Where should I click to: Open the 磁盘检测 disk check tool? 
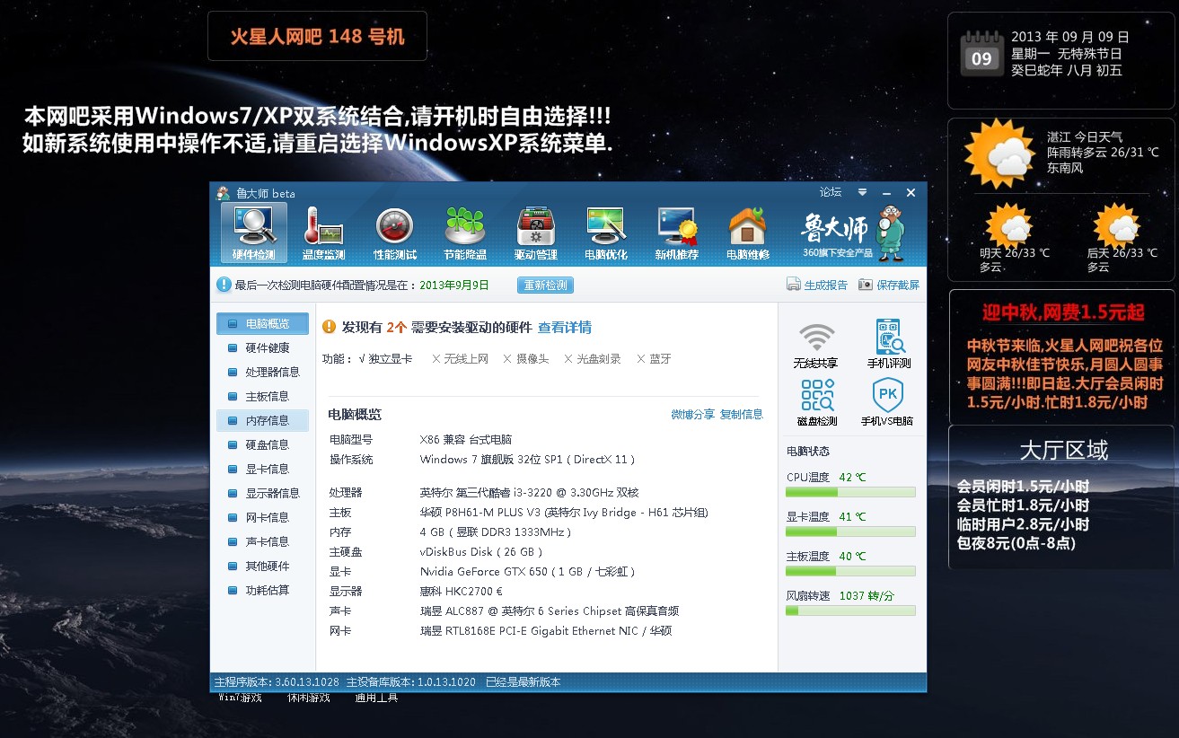coord(817,402)
